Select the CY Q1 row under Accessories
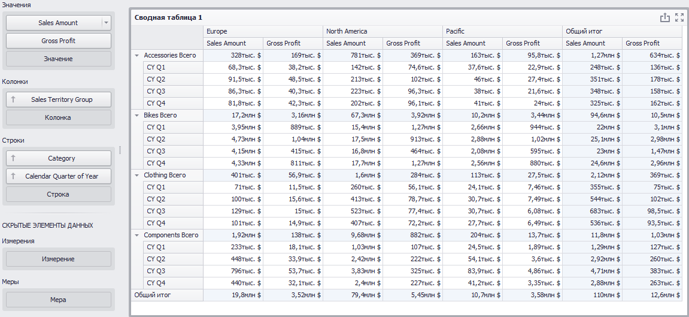 [x=173, y=68]
